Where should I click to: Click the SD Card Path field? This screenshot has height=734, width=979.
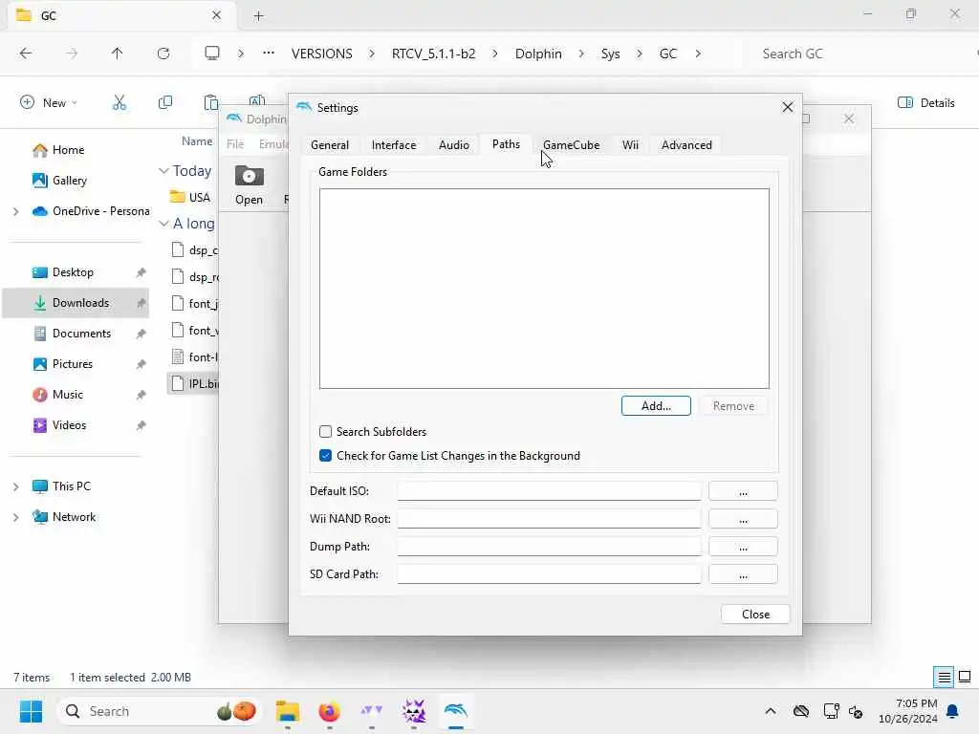(x=549, y=573)
